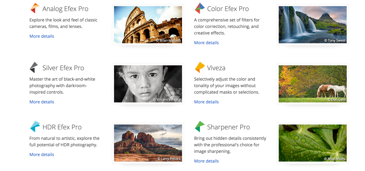Open More details for Color Efex Pro

pyautogui.click(x=206, y=43)
